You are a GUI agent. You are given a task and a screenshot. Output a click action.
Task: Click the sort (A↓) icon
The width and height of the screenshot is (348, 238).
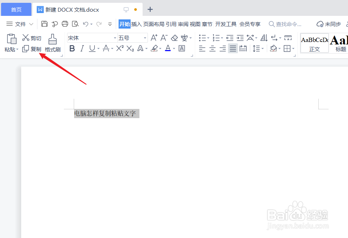[x=264, y=38]
